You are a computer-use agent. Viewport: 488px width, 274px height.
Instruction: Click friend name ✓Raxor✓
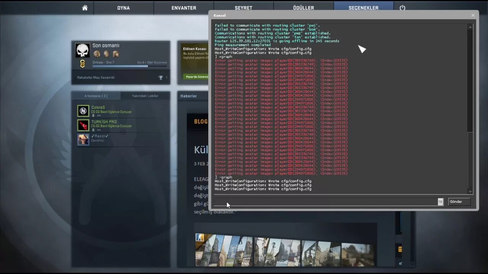coord(100,136)
